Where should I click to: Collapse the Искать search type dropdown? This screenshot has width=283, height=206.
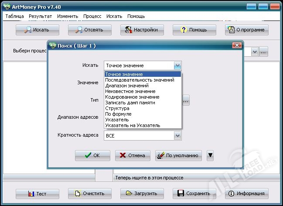click(177, 65)
